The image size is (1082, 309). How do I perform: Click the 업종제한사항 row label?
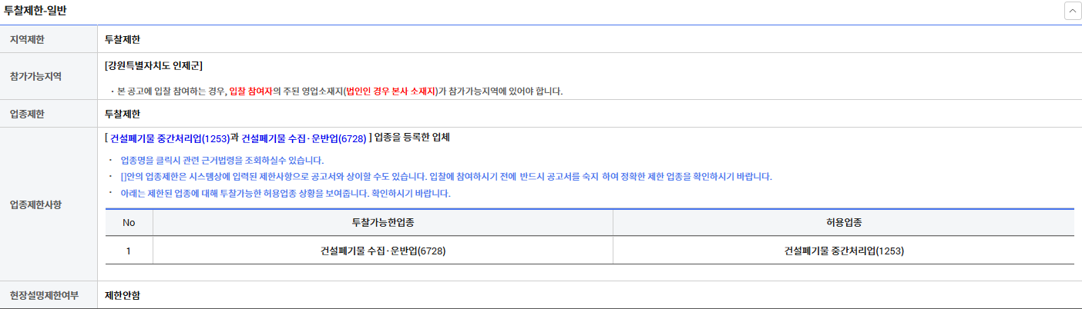tap(35, 204)
